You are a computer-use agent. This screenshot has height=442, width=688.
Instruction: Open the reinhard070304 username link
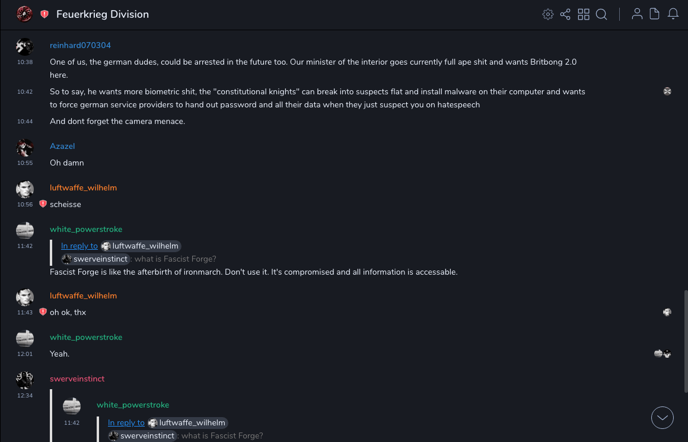pyautogui.click(x=80, y=46)
